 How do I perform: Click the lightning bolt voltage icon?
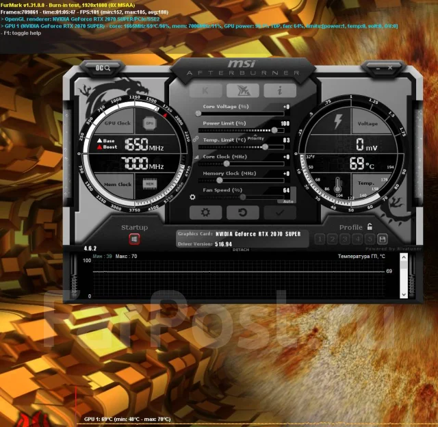click(338, 122)
